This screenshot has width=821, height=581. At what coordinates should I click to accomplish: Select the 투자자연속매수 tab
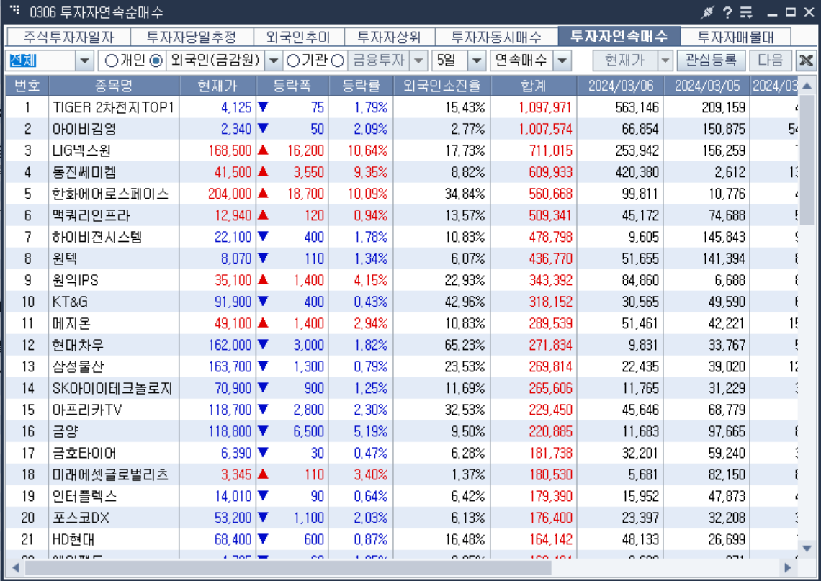point(619,36)
